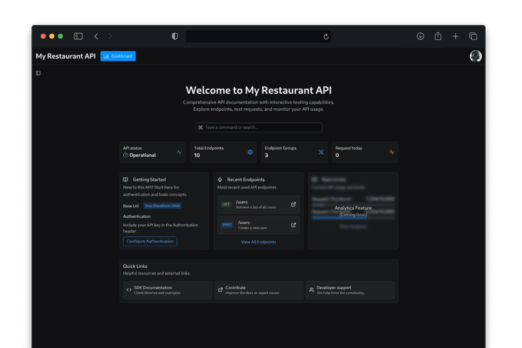This screenshot has height=348, width=522.
Task: Click the 'Authentication' subheading
Action: point(137,217)
